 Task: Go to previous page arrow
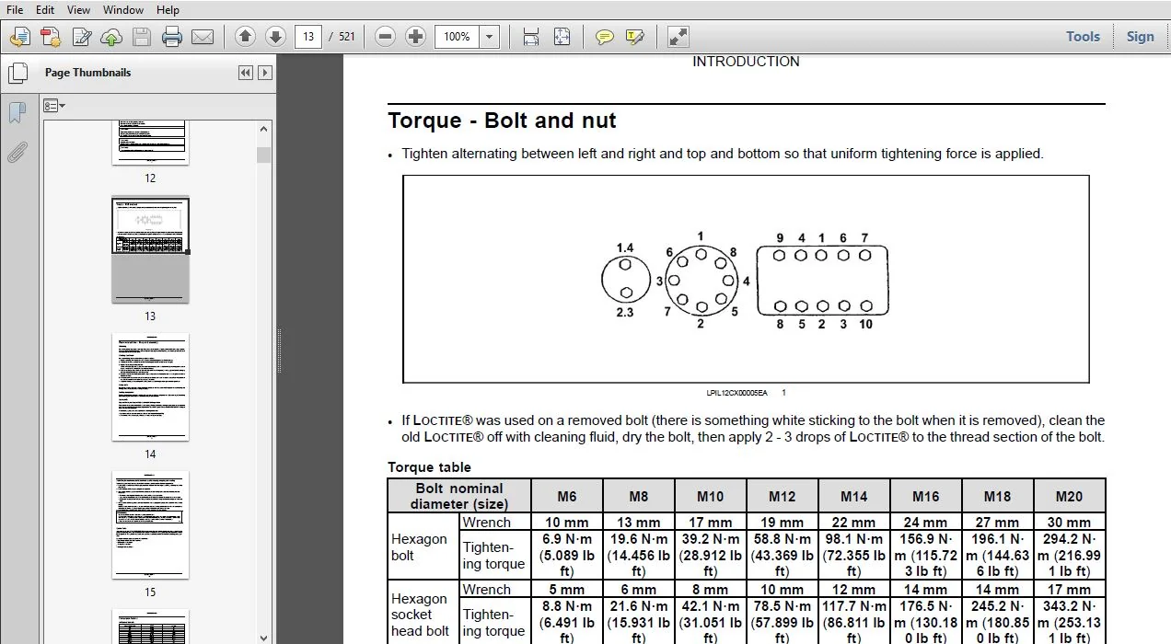click(x=245, y=37)
